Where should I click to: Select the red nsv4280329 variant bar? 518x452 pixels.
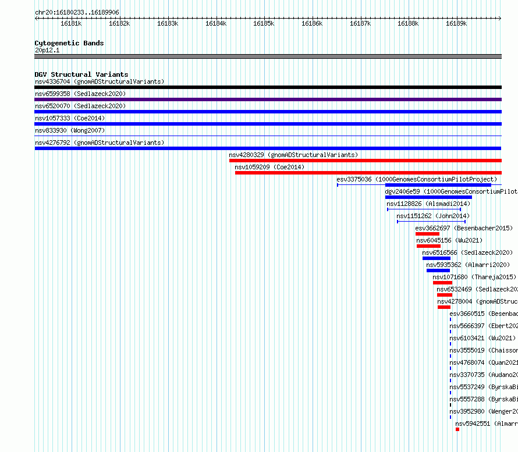(366, 161)
